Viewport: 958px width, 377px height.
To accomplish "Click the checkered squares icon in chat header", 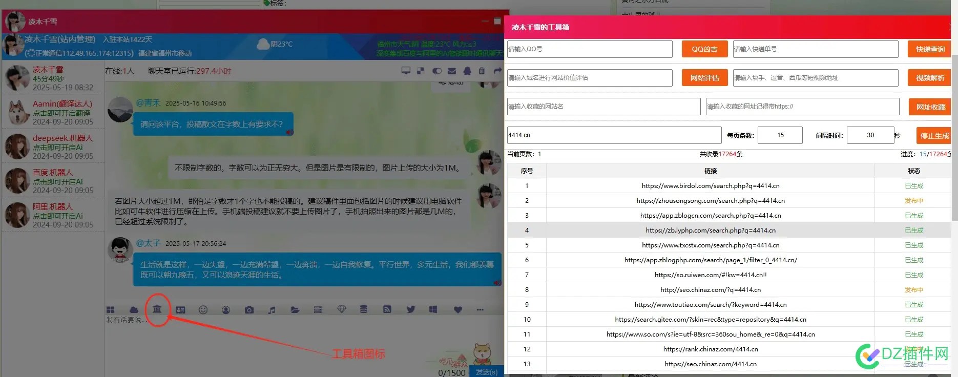I will pyautogui.click(x=421, y=71).
